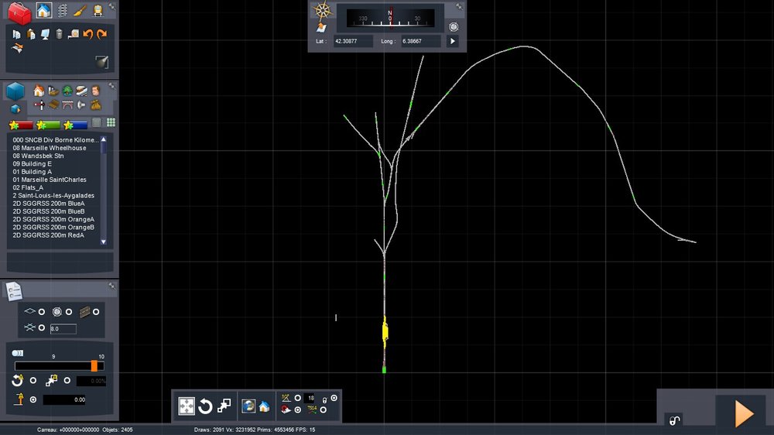The image size is (774, 435).
Task: Select 08 Marseille Wheelhouse from list
Action: (50, 148)
